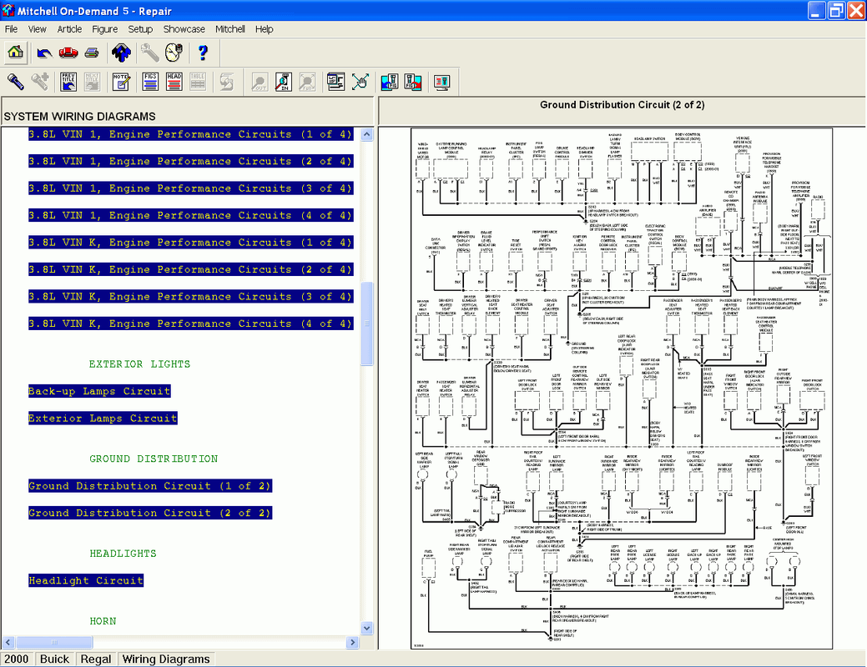
Task: Click the vertical scrollbar down arrow
Action: click(367, 628)
